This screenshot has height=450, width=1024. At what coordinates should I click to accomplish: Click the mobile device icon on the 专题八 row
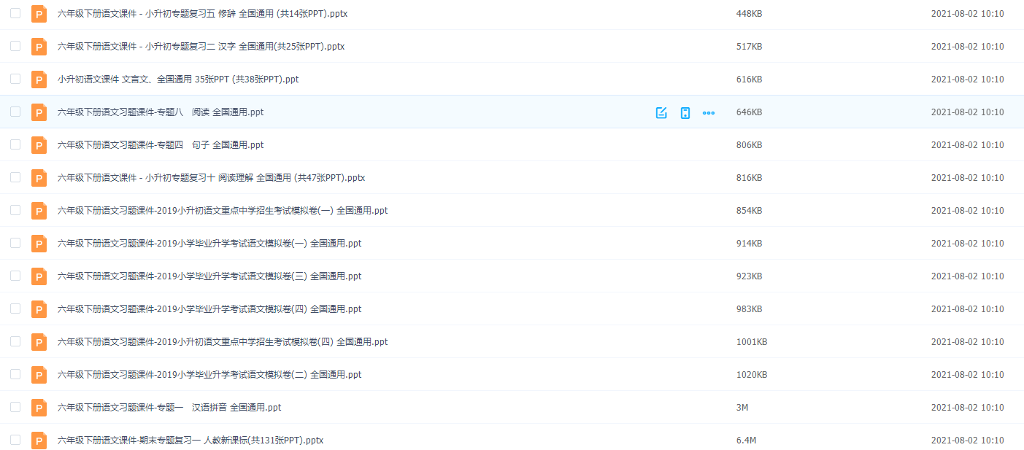pos(685,112)
